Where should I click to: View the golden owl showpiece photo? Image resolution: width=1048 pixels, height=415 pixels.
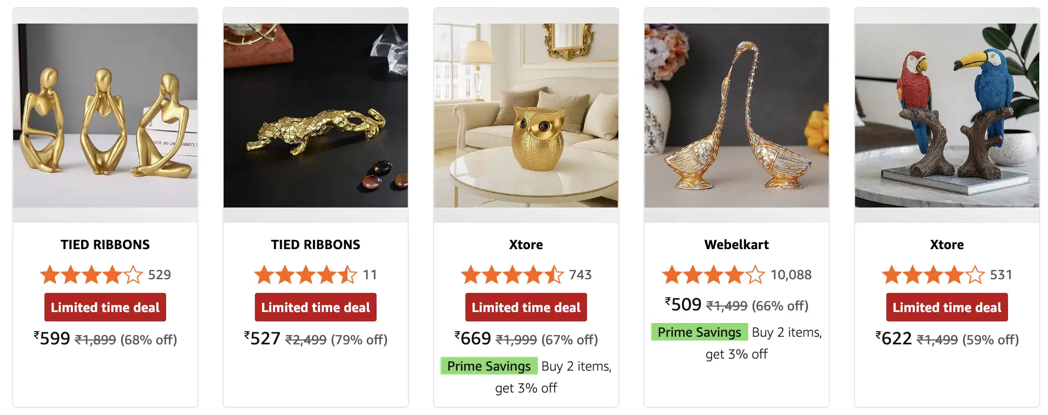pos(526,116)
